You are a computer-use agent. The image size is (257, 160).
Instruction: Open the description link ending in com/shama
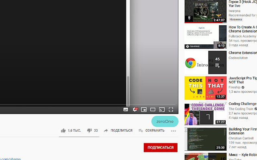[x=11, y=159]
